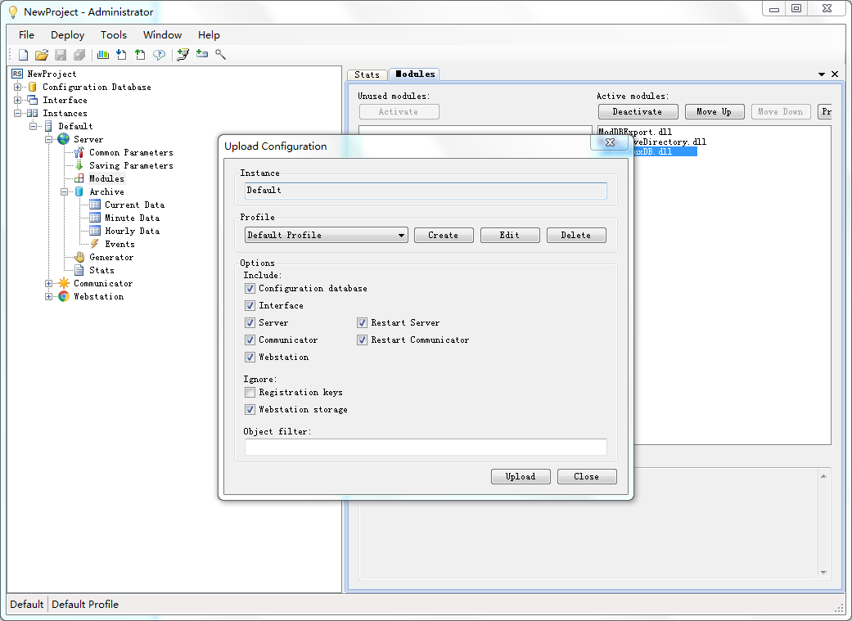The width and height of the screenshot is (852, 621).
Task: Click the help balloon toolbar icon
Action: (158, 55)
